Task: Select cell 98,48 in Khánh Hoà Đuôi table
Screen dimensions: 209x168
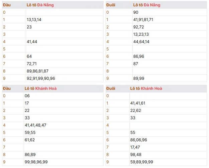Action: (x=168, y=155)
